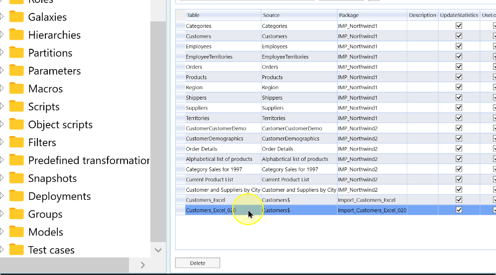Toggle UpdateStatistics for Orders row
The width and height of the screenshot is (496, 275).
coord(459,66)
